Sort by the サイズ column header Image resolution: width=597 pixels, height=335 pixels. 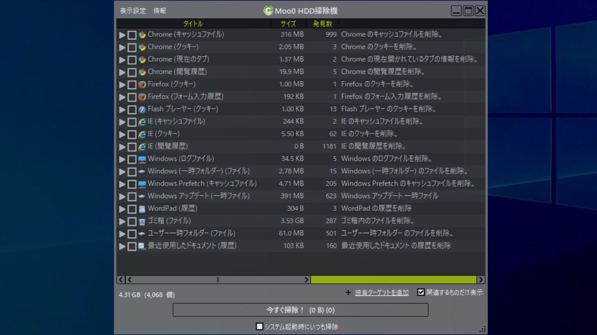(x=288, y=24)
